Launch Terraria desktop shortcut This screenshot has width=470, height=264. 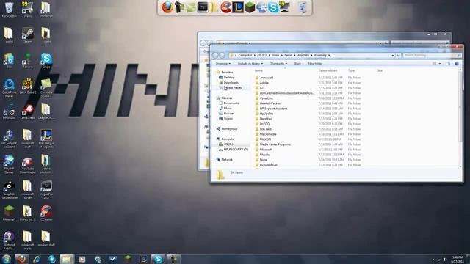[28, 61]
